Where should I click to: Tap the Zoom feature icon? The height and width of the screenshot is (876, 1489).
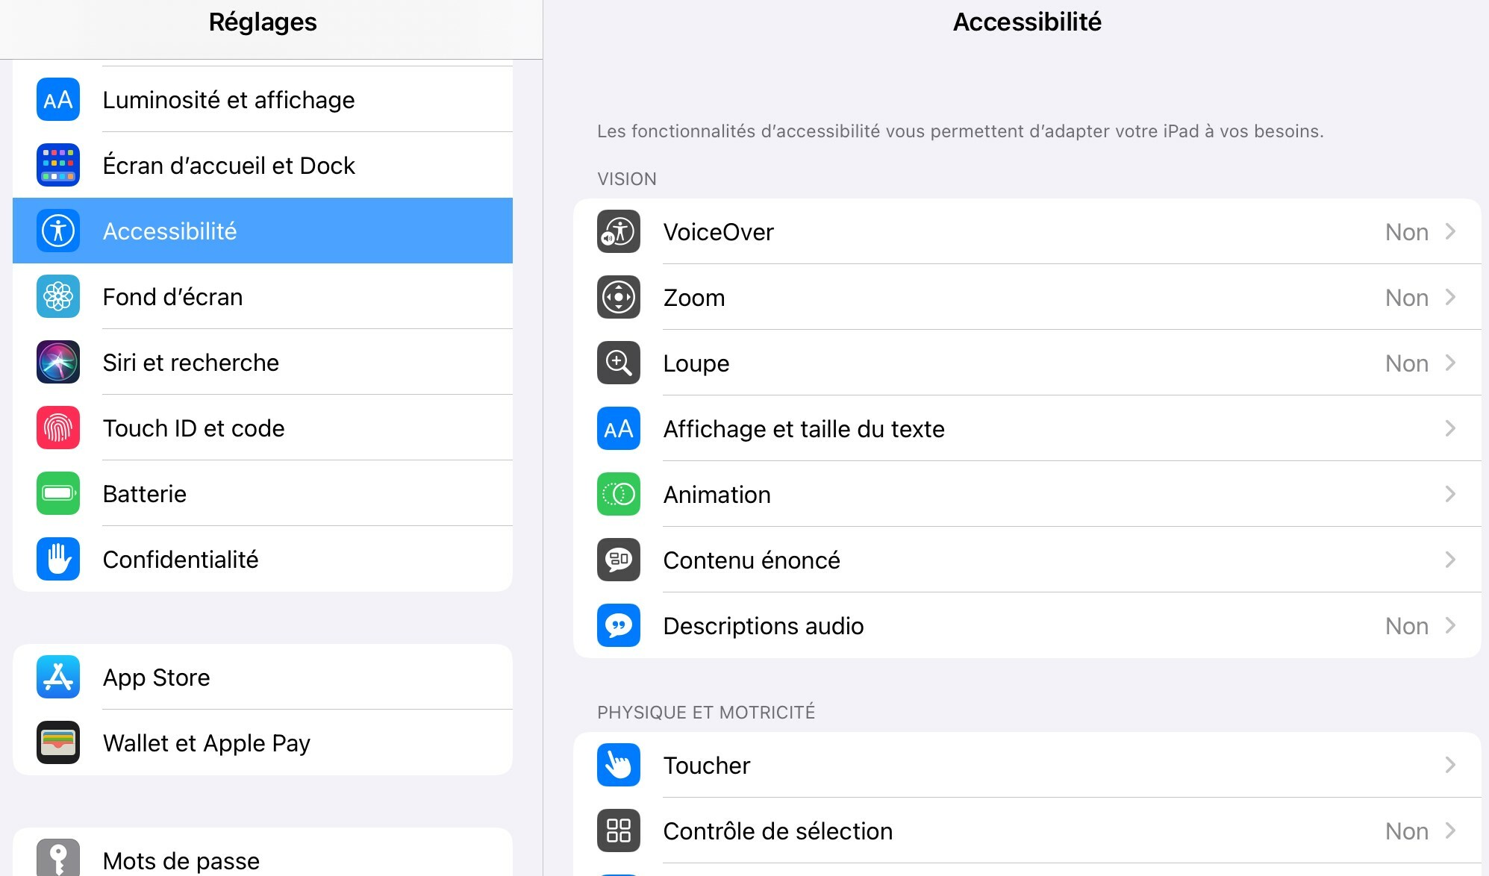618,297
